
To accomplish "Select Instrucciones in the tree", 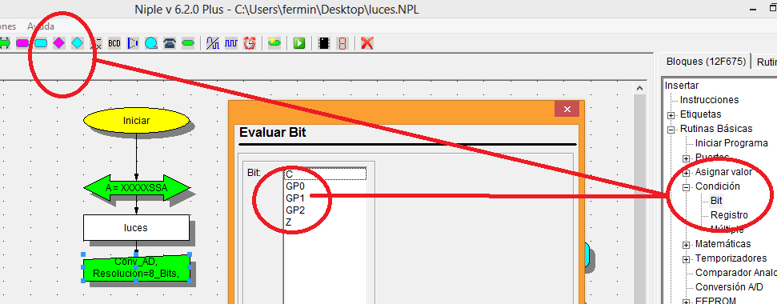I will pyautogui.click(x=709, y=100).
